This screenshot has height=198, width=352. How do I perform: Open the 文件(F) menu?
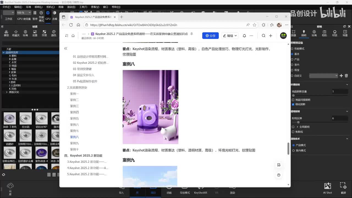click(6, 7)
